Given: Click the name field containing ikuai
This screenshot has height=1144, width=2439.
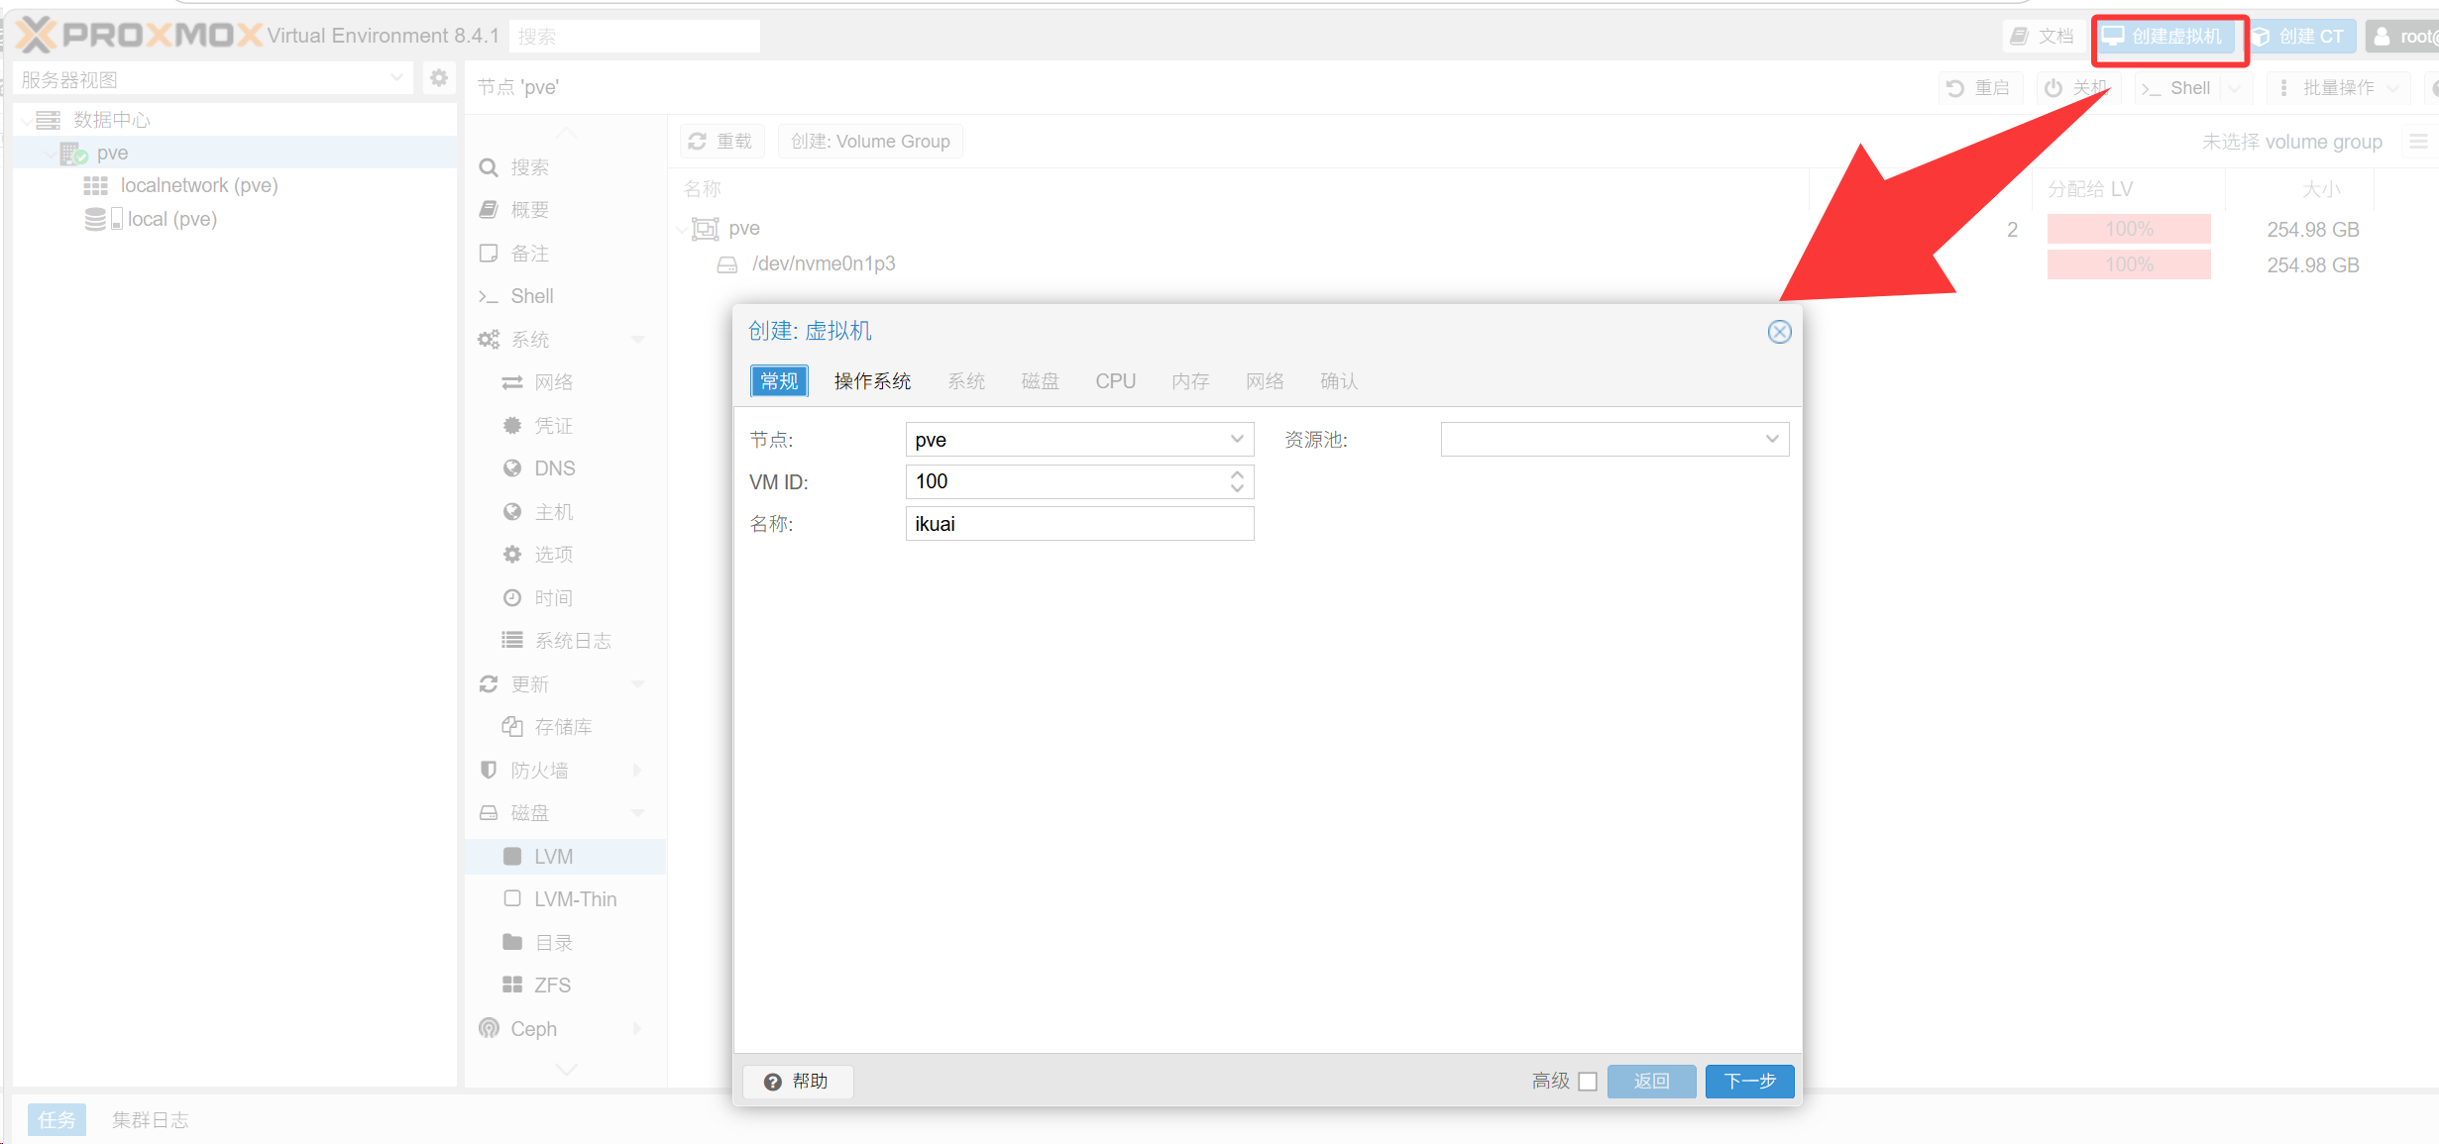Looking at the screenshot, I should point(1078,524).
